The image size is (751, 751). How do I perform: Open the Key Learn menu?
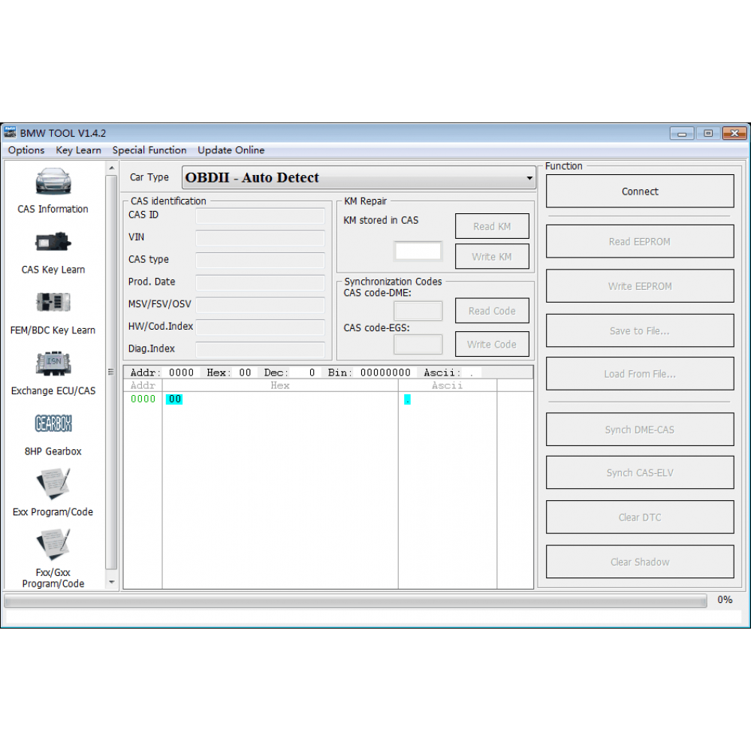tap(78, 150)
